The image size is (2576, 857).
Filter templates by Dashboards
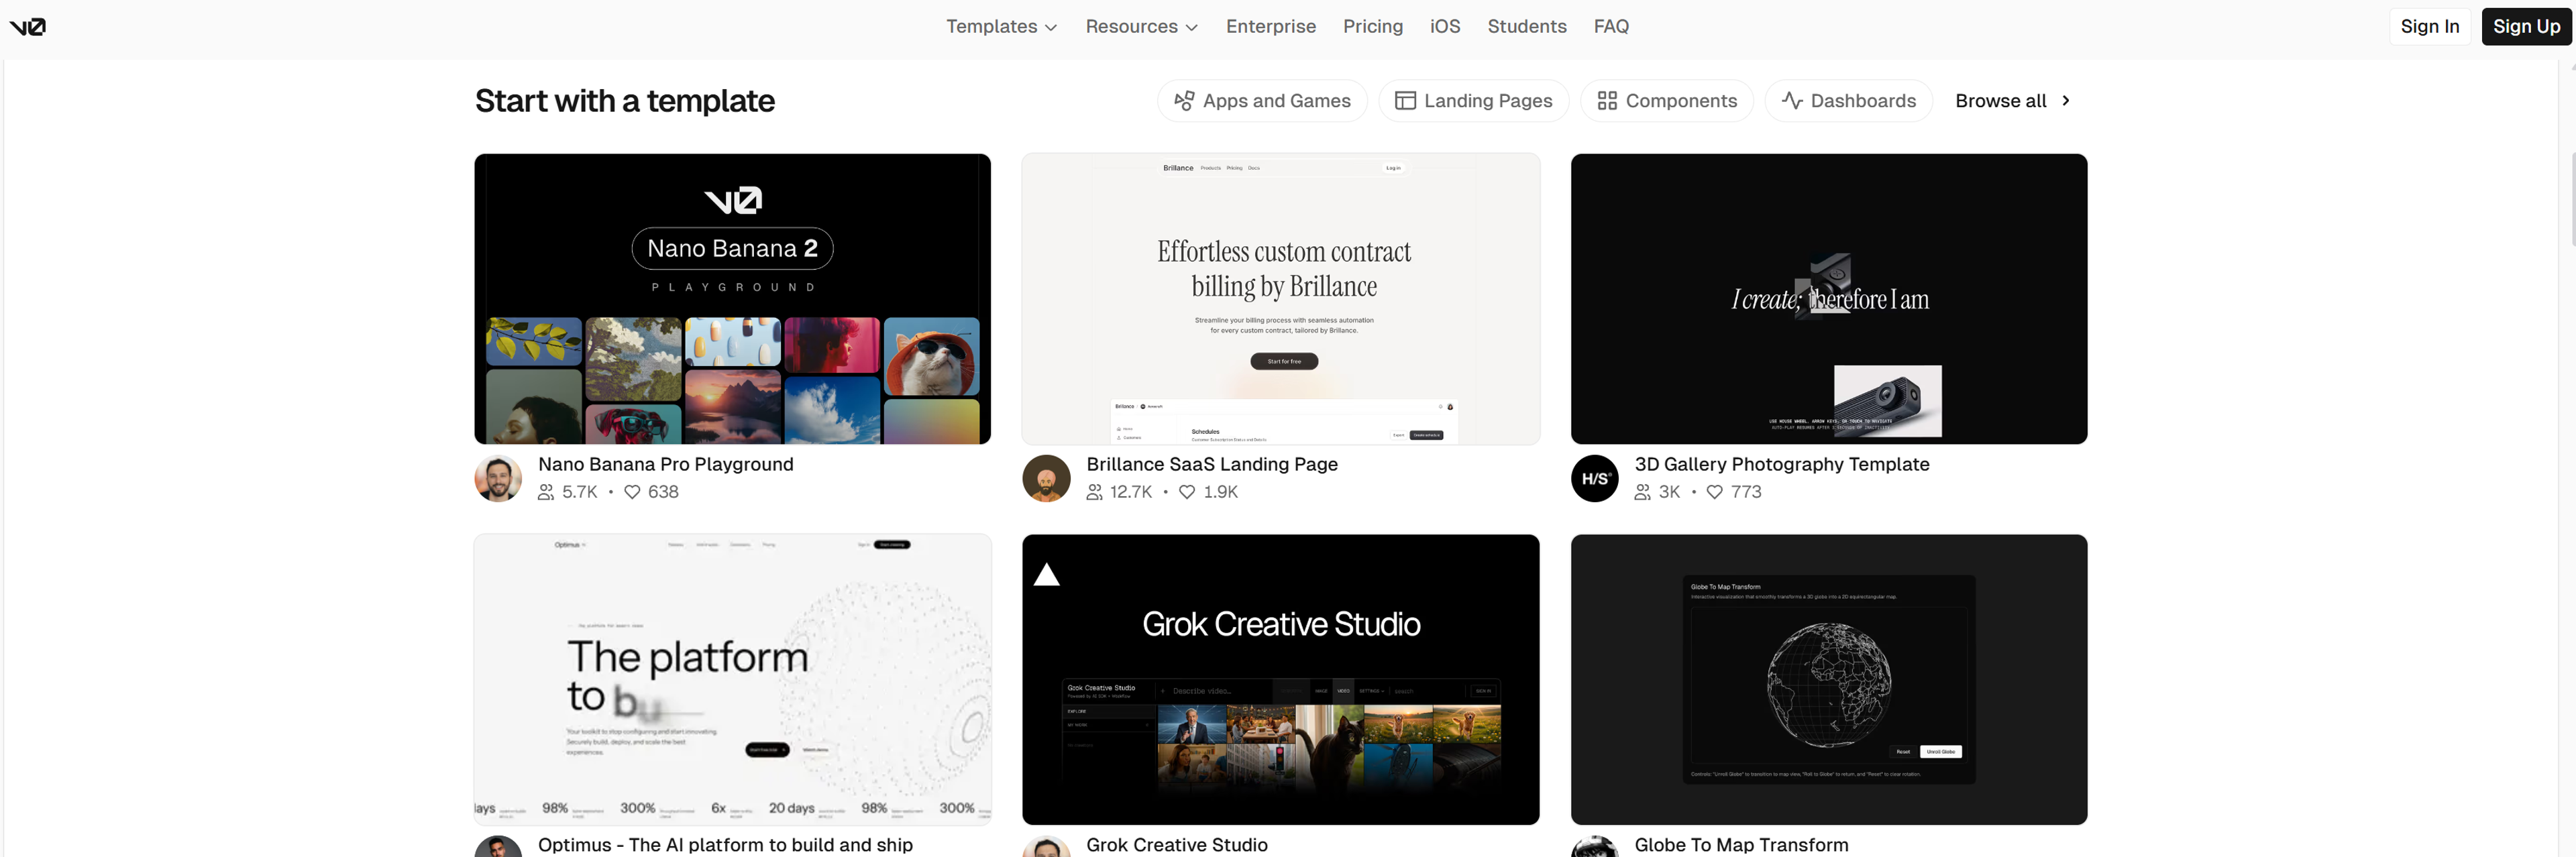coord(1848,101)
